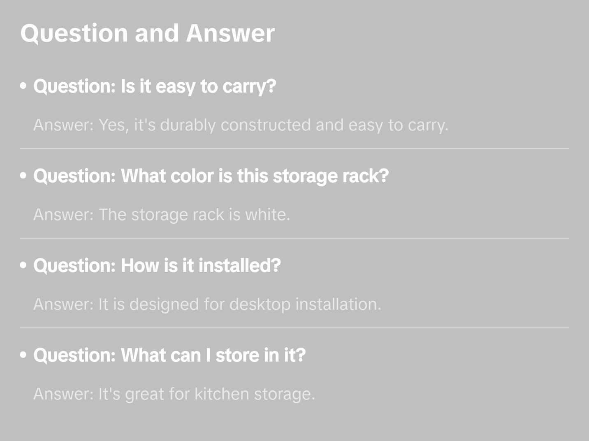Click the divider line below the white rack answer
Viewport: 589px width, 441px height.
pos(294,238)
